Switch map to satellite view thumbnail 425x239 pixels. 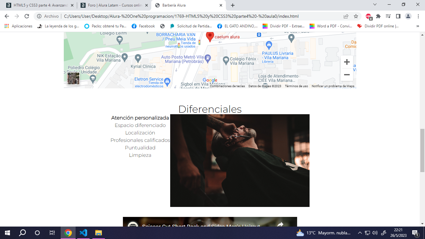pos(73,78)
